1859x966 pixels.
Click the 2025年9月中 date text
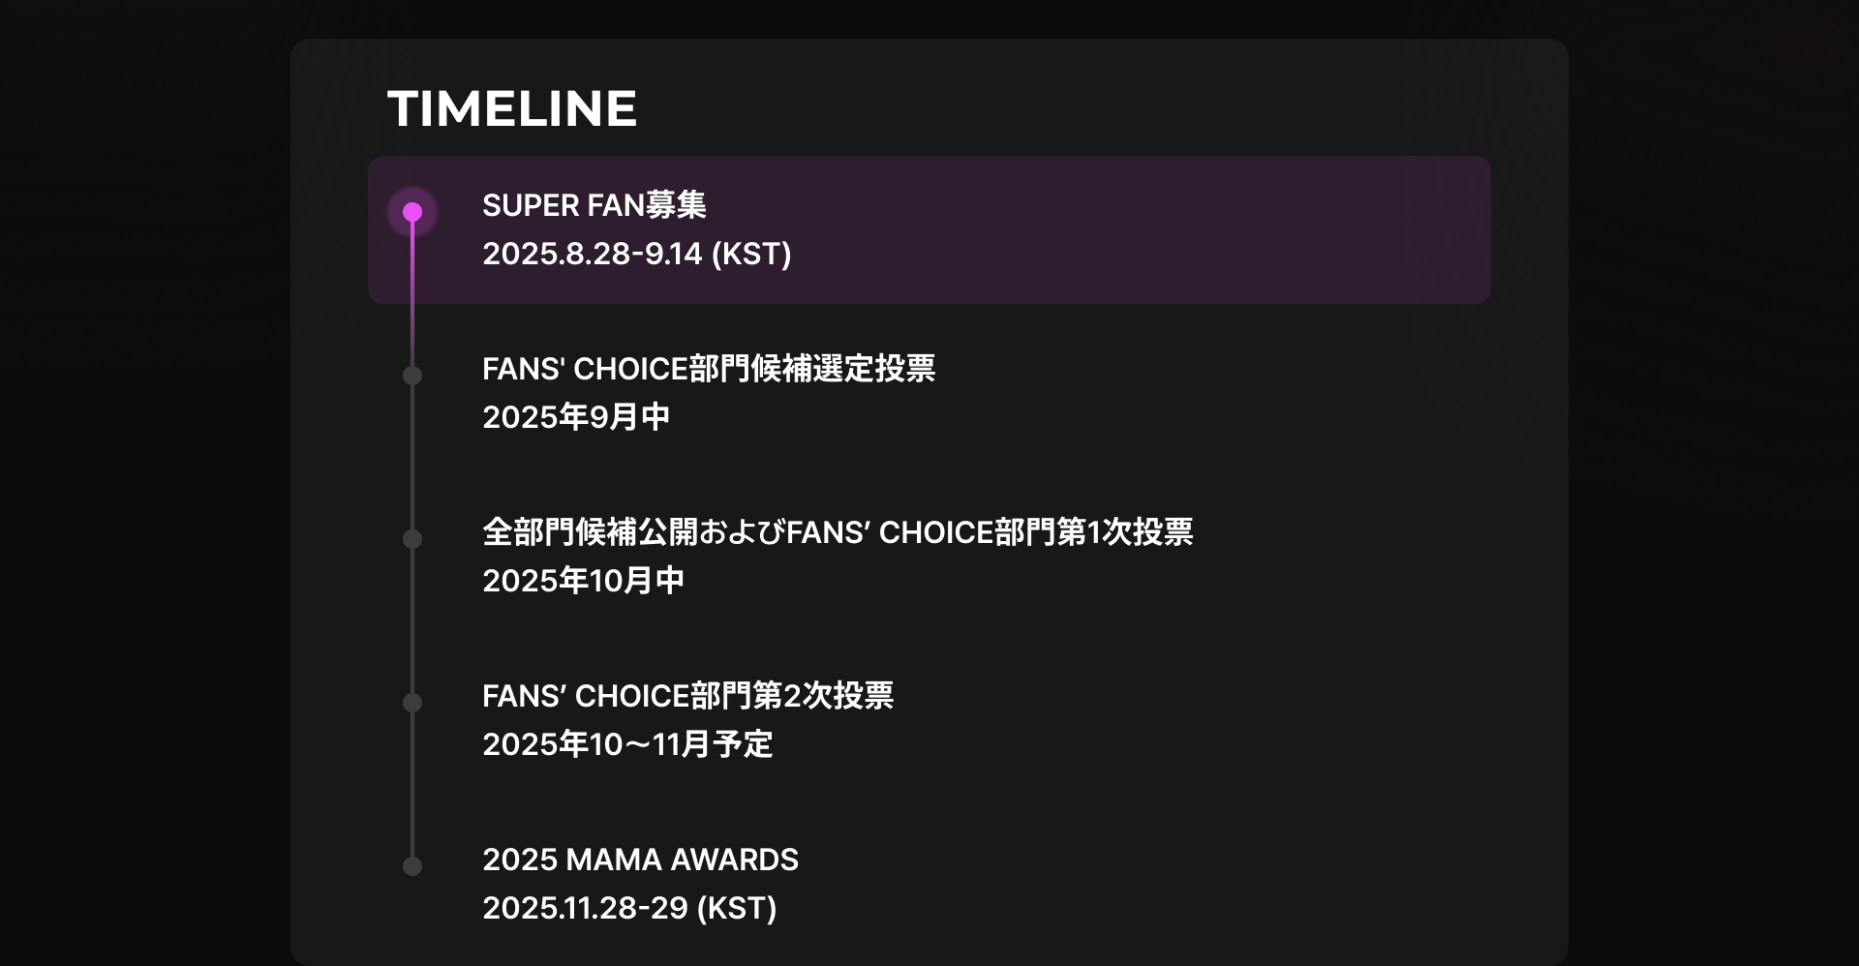(576, 417)
